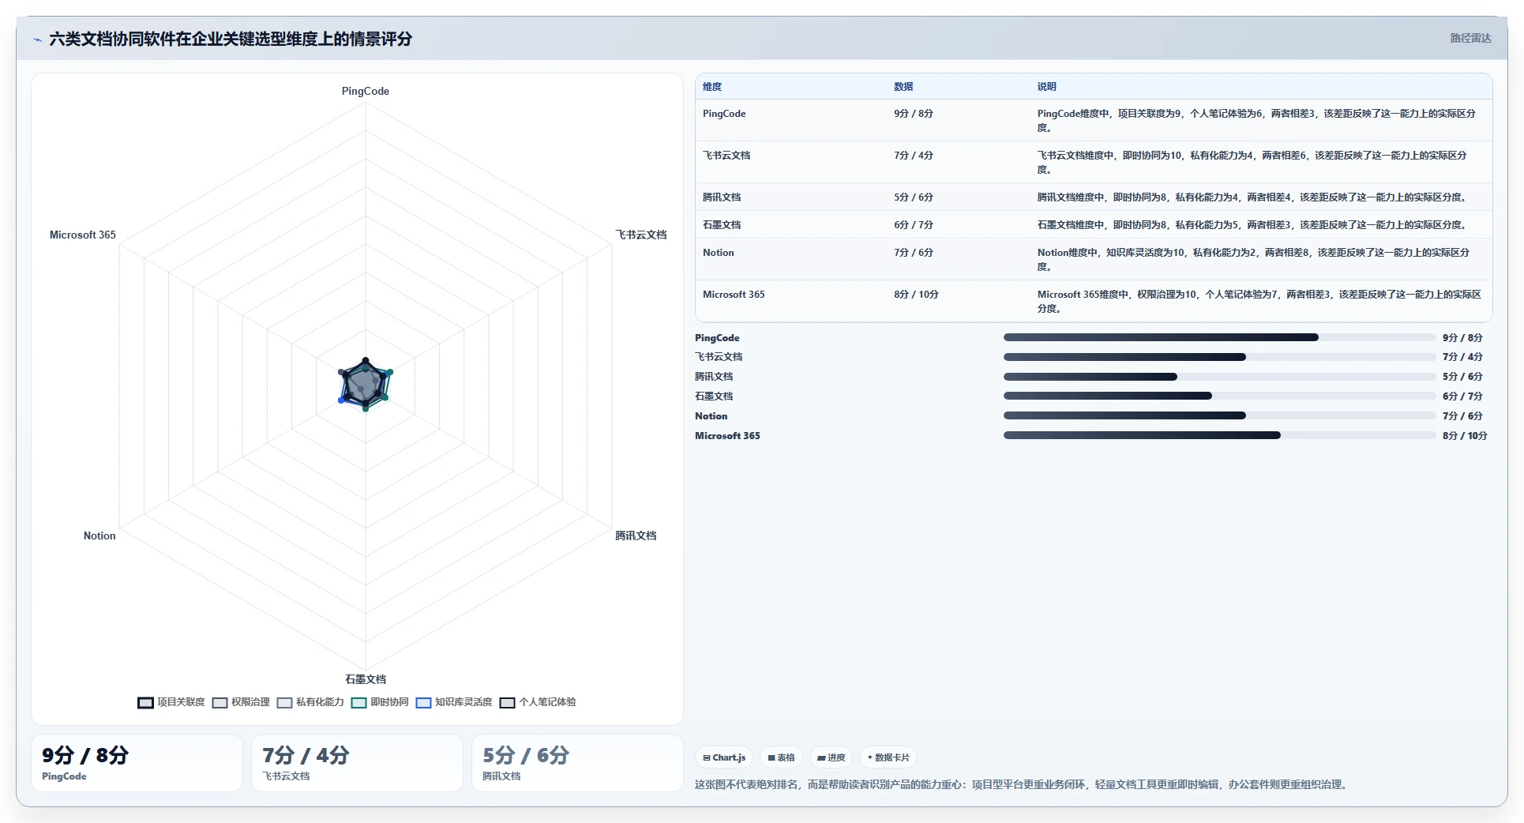The image size is (1524, 823).
Task: Select the 飞书云文档 cell in the table
Action: [x=726, y=156]
